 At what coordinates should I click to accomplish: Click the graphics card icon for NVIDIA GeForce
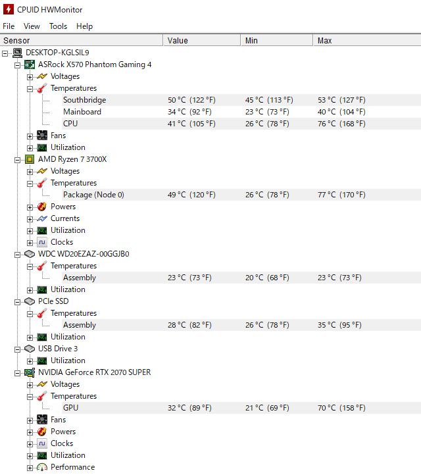[30, 372]
